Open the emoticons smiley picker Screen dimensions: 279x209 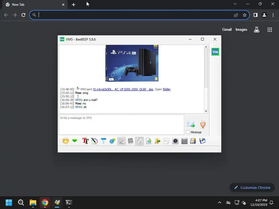[x=65, y=141]
